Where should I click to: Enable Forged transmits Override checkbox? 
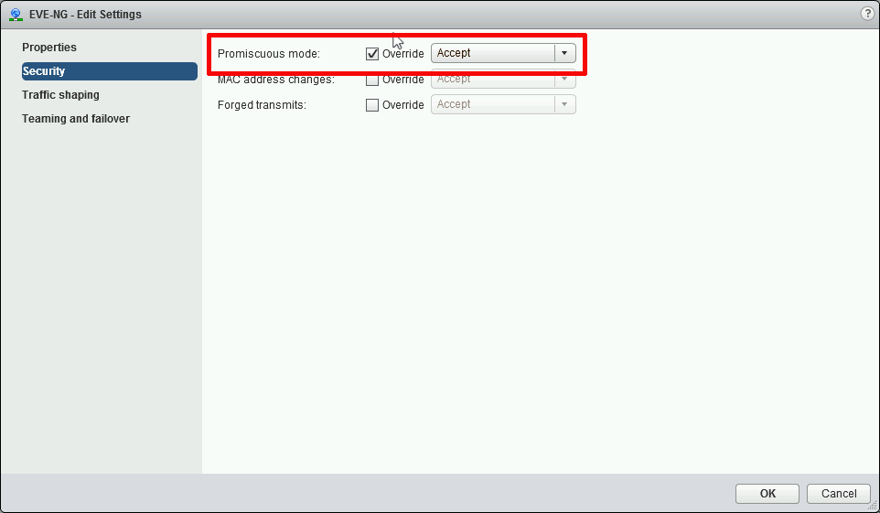point(372,105)
